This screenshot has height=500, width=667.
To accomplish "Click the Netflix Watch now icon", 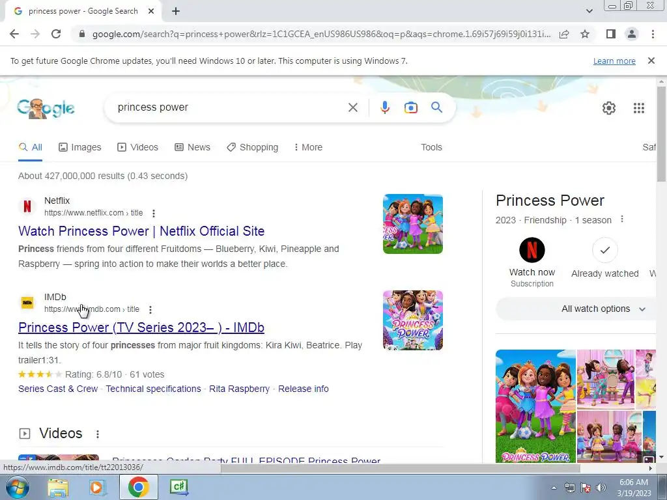I will click(532, 250).
